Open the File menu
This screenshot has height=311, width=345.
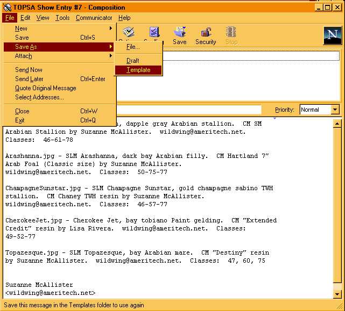click(x=10, y=18)
